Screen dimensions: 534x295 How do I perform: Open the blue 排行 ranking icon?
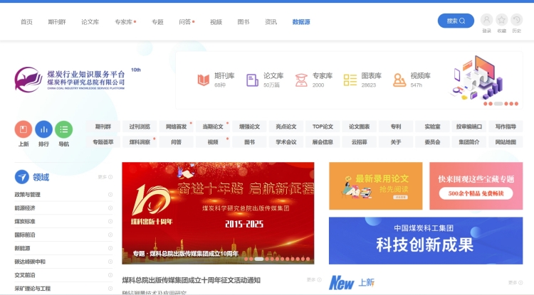(x=43, y=129)
